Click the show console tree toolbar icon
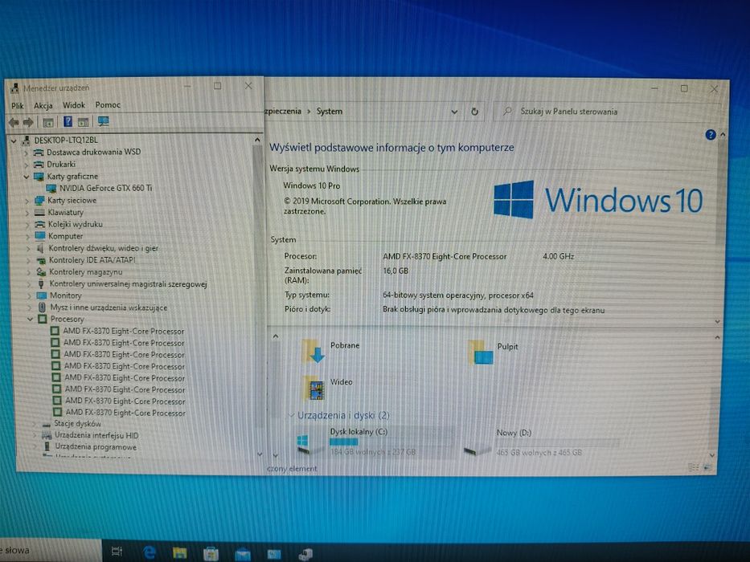 point(48,122)
